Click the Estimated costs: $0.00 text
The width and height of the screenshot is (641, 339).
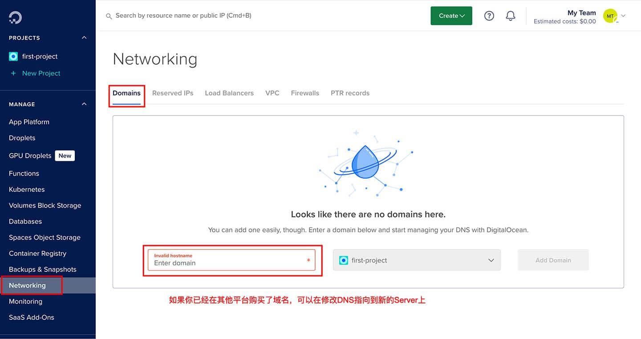point(565,21)
